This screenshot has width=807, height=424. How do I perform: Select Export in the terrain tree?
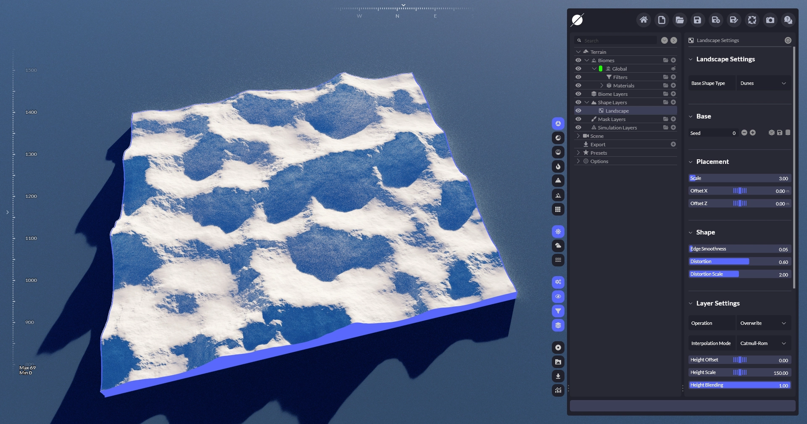pyautogui.click(x=598, y=145)
